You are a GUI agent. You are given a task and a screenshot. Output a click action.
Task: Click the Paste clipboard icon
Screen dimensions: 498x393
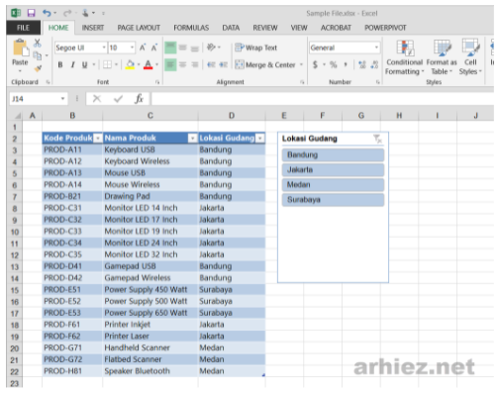(x=20, y=49)
